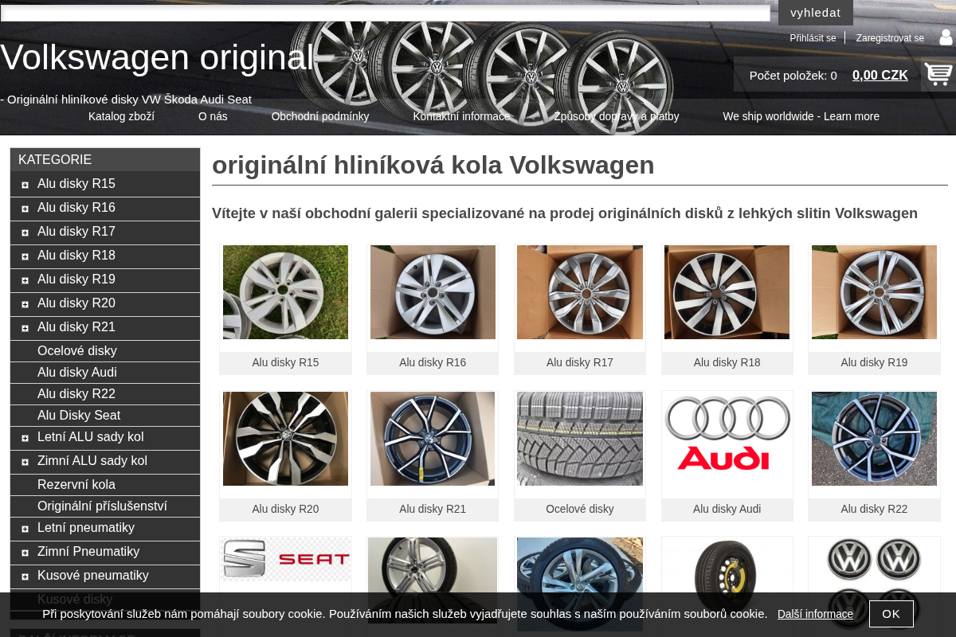Open the Alu disky R18 wheel thumbnail
The image size is (956, 637).
point(727,292)
